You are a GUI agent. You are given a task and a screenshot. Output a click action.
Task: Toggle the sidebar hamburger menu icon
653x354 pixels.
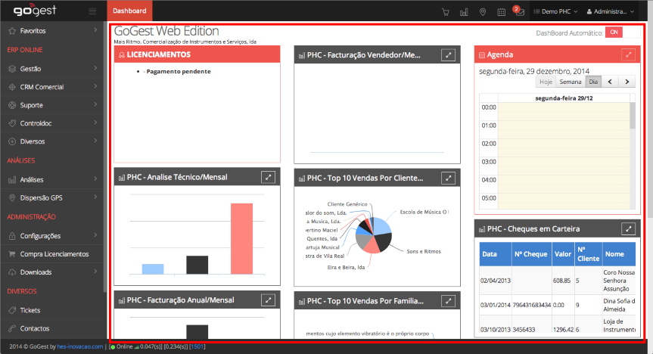(x=92, y=11)
